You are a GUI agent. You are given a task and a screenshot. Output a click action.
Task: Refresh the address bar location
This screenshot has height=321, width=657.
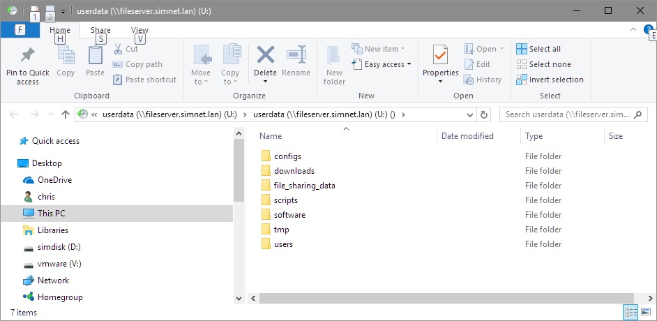coord(485,114)
